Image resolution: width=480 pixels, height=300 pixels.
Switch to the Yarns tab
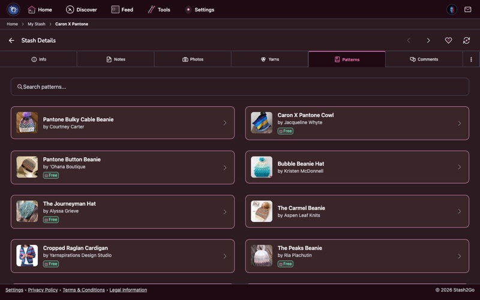click(269, 59)
